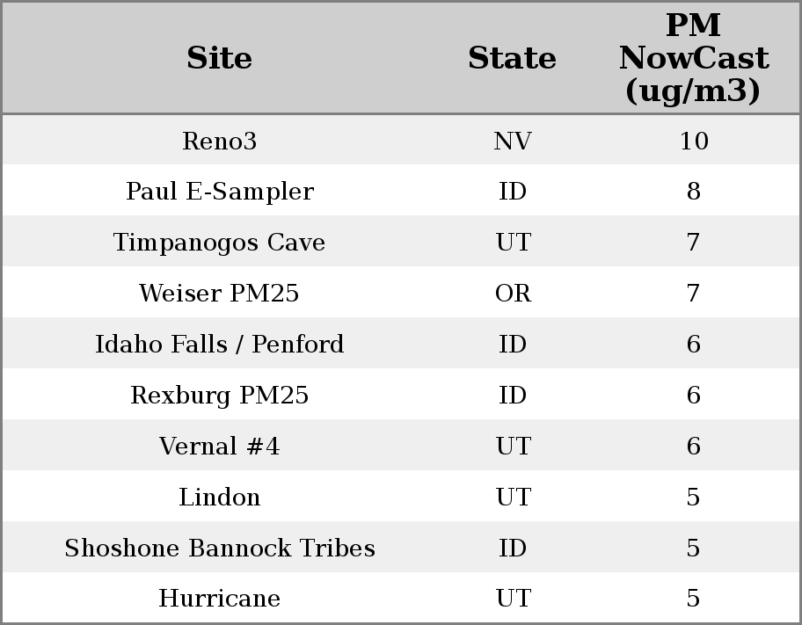The width and height of the screenshot is (802, 625).
Task: Click Hurricane's PM value of 5
Action: pos(693,599)
